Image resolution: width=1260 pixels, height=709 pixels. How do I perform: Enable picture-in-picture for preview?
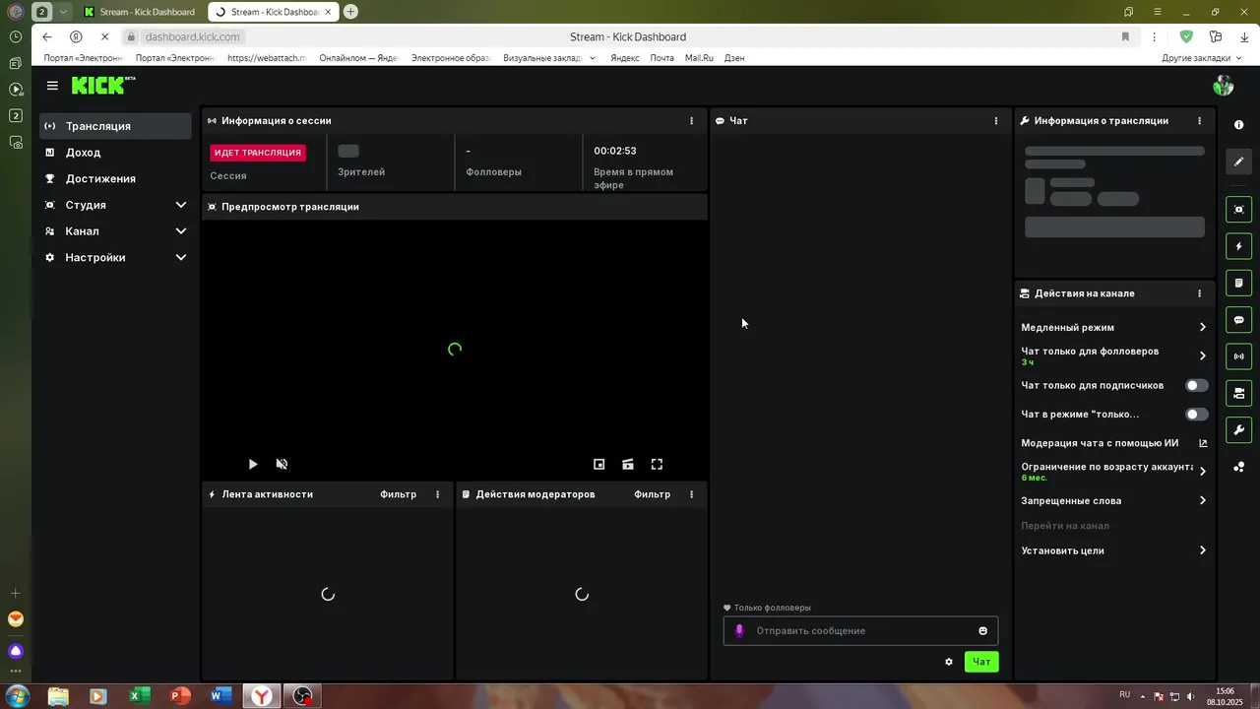tap(598, 464)
